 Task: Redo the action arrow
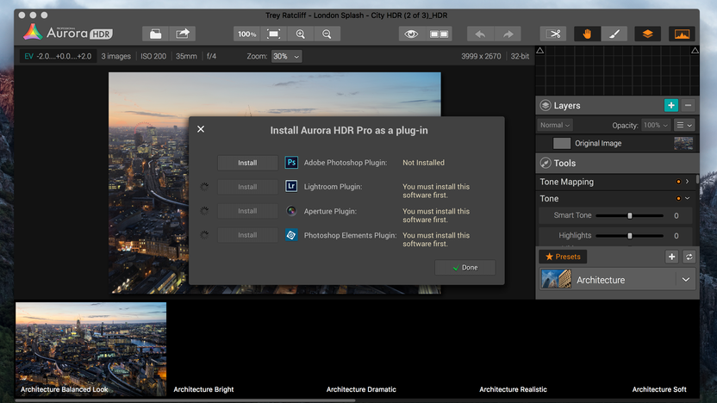pos(508,34)
